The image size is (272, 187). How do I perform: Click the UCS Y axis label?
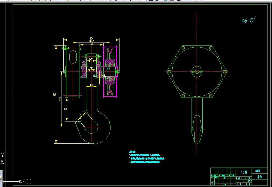[2, 155]
